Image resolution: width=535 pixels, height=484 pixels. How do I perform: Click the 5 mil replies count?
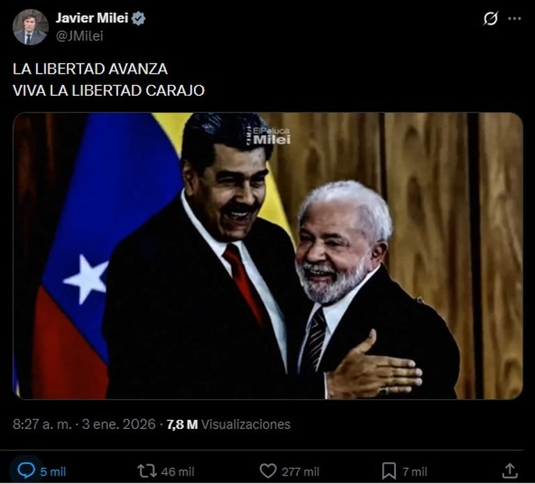[x=53, y=471]
